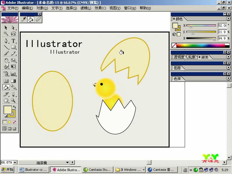Screen dimensions: 232x174
Task: Open Camtasia 音... taskbar button
Action: (162, 170)
